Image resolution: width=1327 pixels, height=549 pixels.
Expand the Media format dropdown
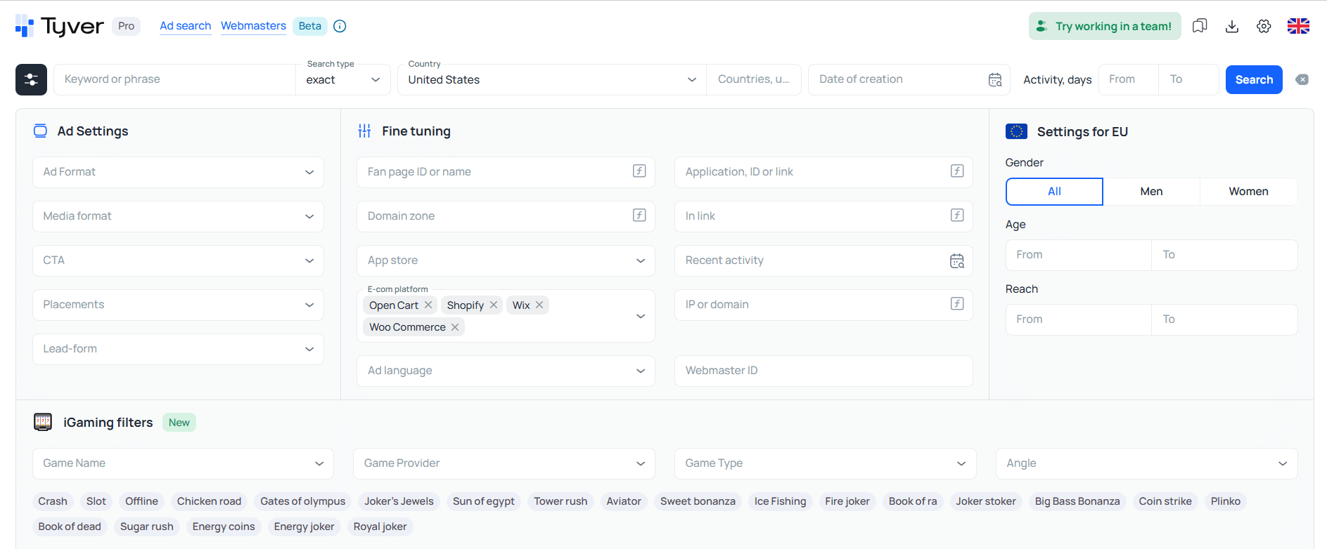178,216
